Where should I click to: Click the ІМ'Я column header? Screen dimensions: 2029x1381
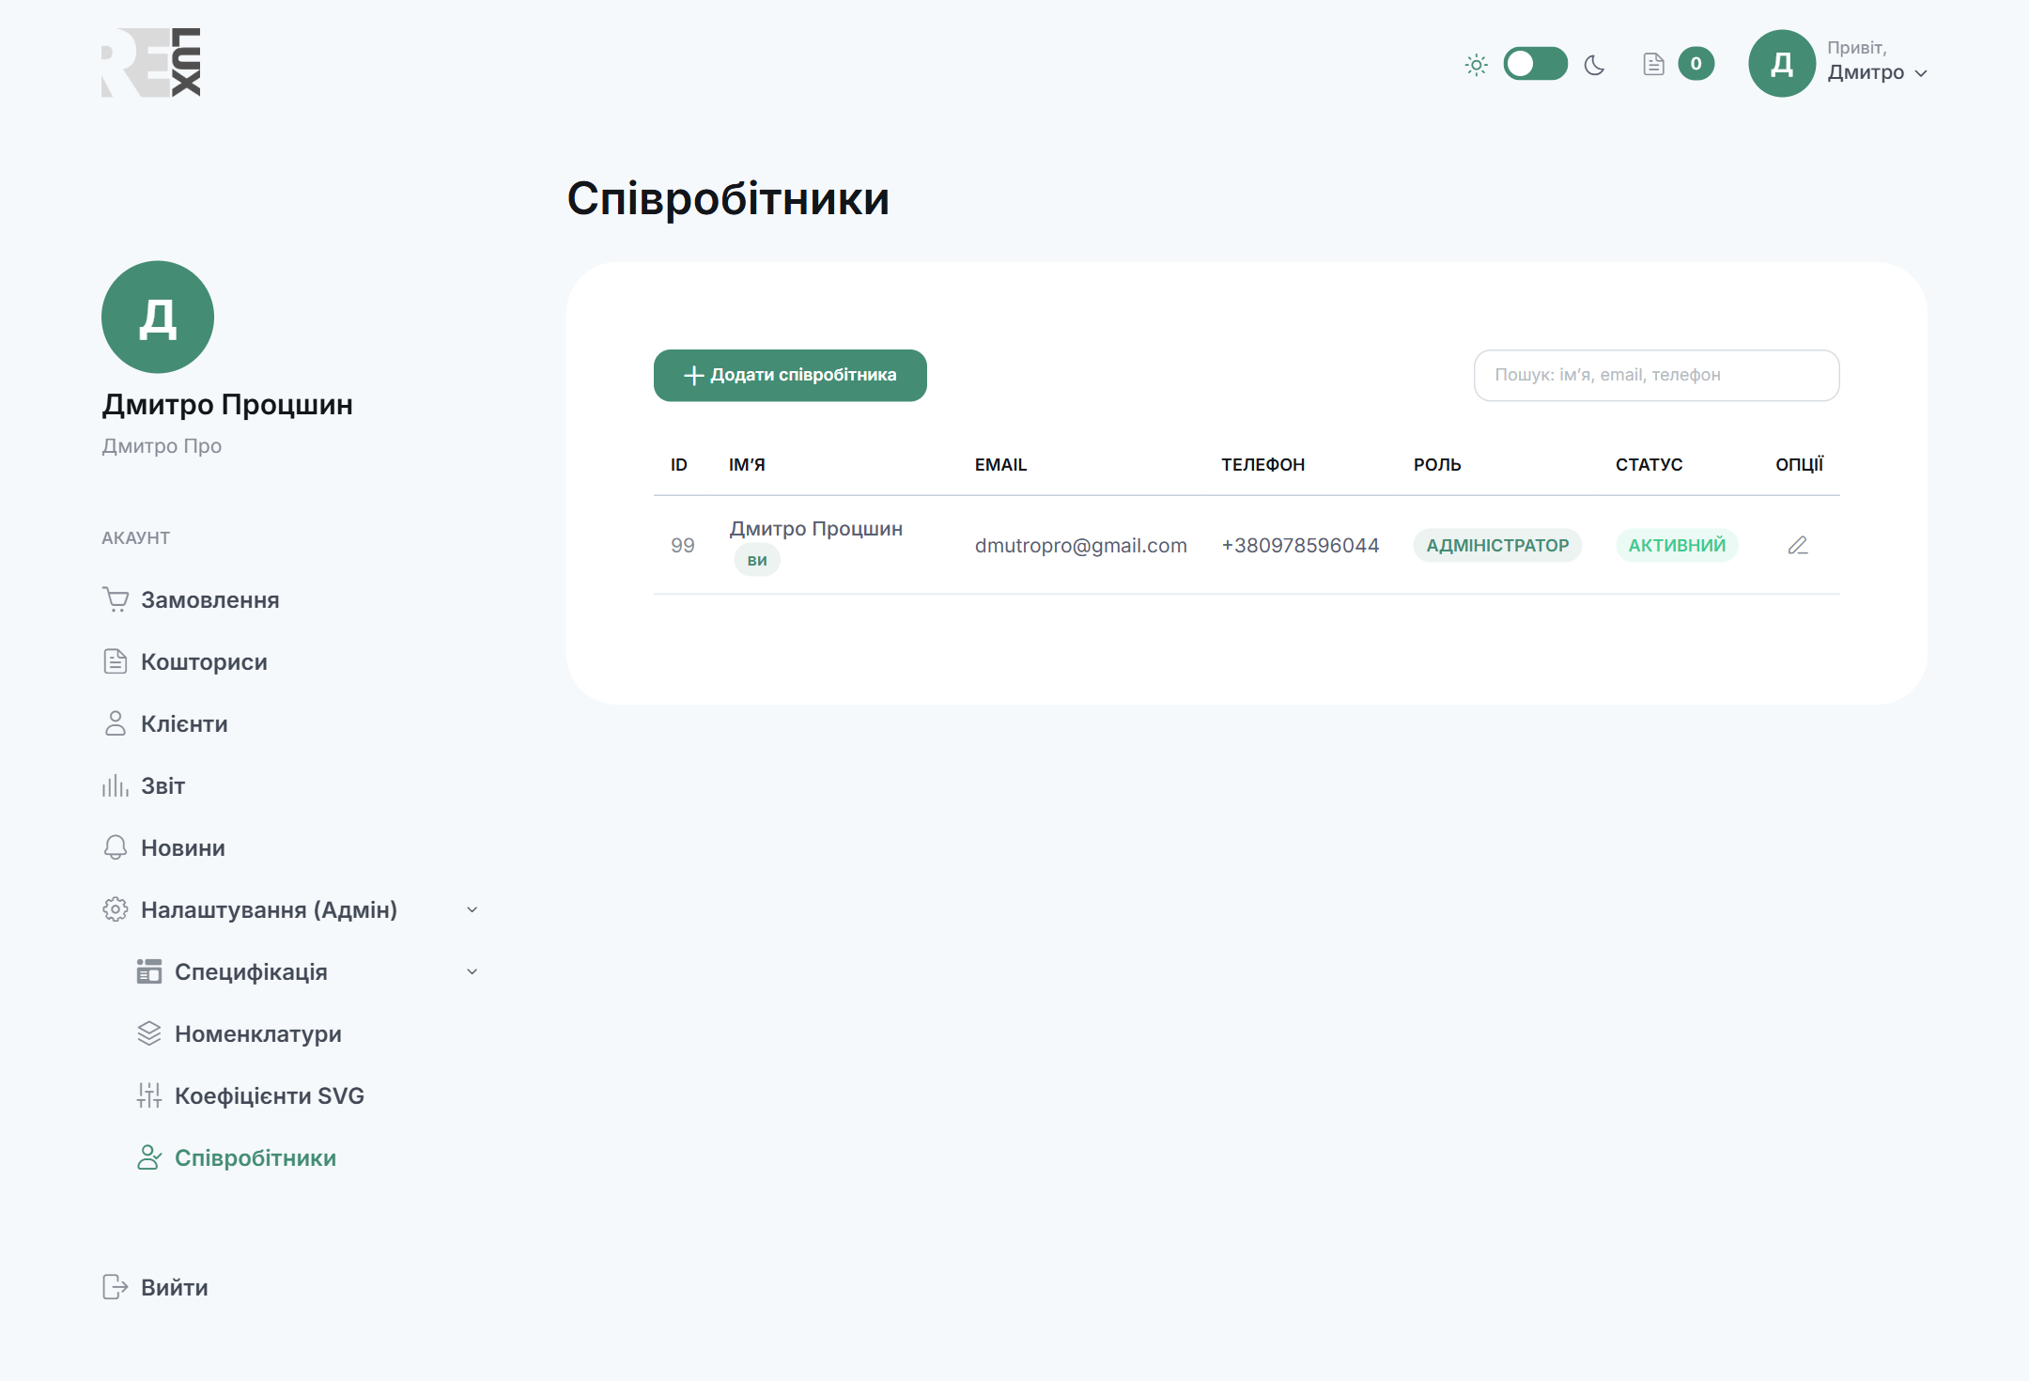747,464
